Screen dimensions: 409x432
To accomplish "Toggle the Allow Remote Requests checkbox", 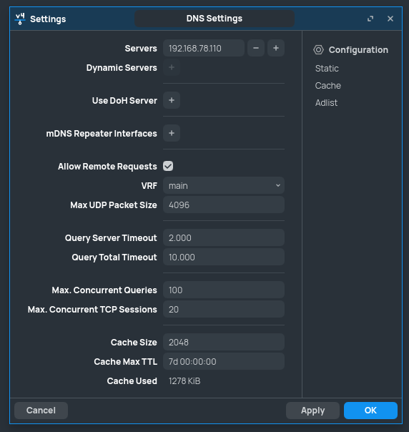I will (x=168, y=166).
